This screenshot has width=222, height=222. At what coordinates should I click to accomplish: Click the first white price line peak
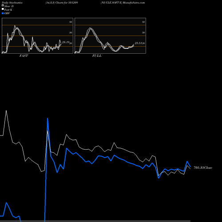[x=6, y=111]
